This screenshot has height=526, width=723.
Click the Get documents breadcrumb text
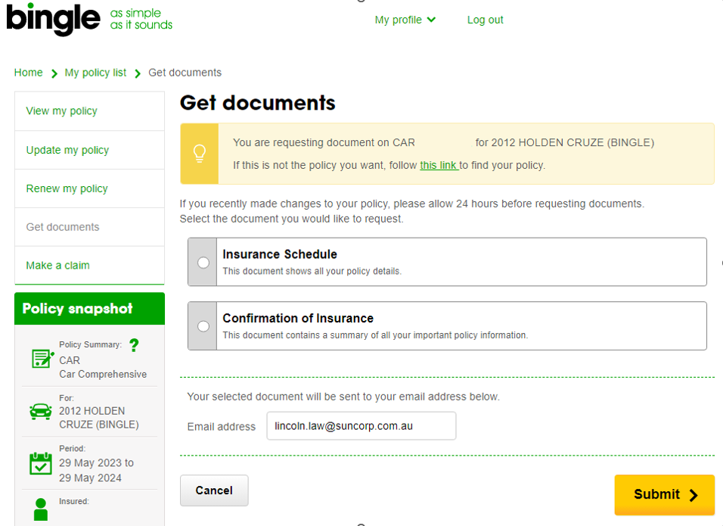tap(185, 73)
